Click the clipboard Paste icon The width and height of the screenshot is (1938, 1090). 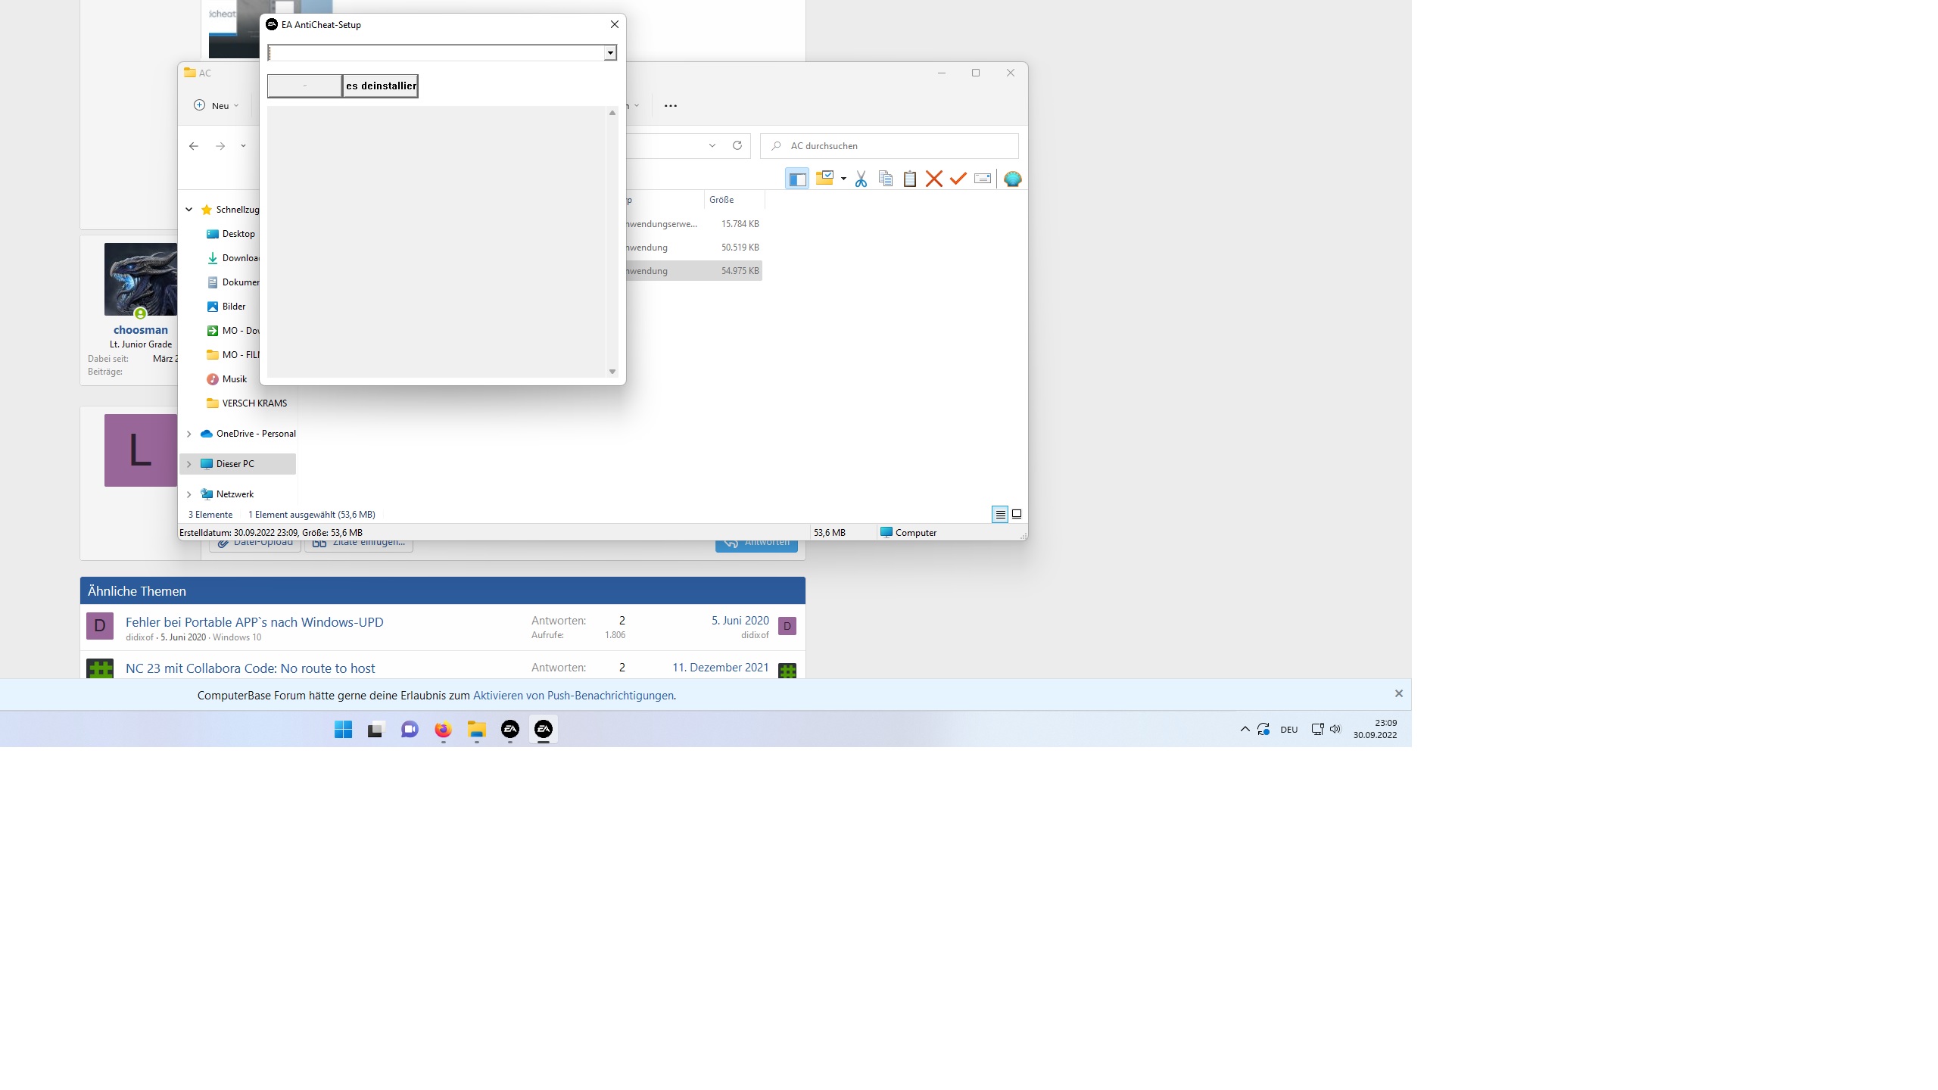(910, 179)
